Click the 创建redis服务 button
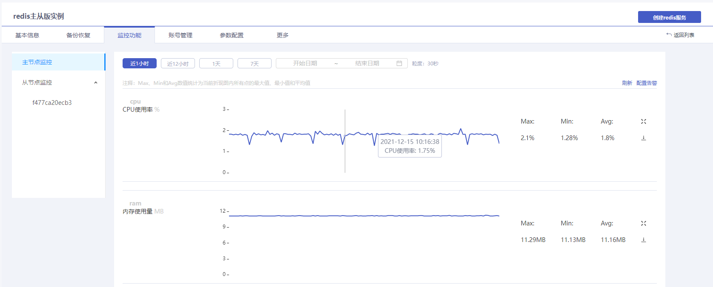 pos(670,17)
